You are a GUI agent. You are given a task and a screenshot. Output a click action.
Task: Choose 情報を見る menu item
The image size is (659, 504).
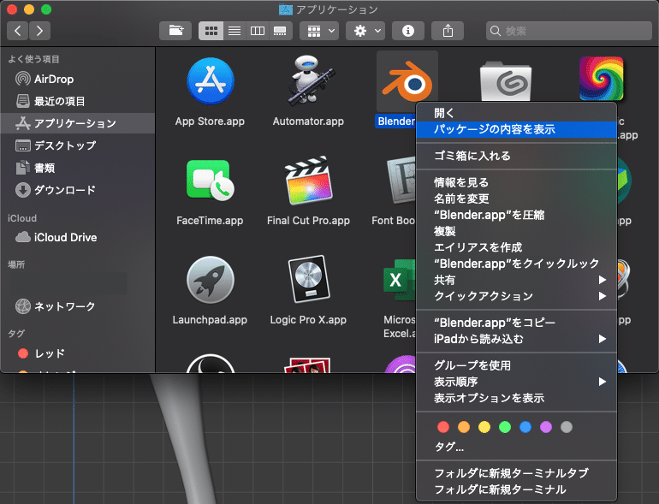pos(516,182)
